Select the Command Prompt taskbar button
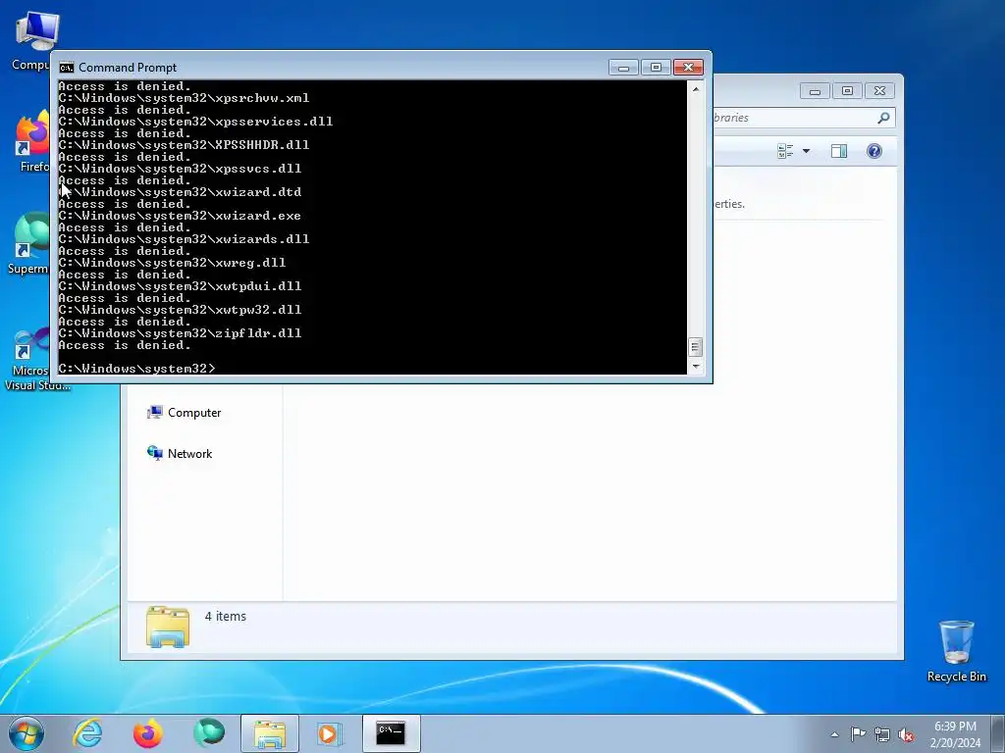 [391, 733]
